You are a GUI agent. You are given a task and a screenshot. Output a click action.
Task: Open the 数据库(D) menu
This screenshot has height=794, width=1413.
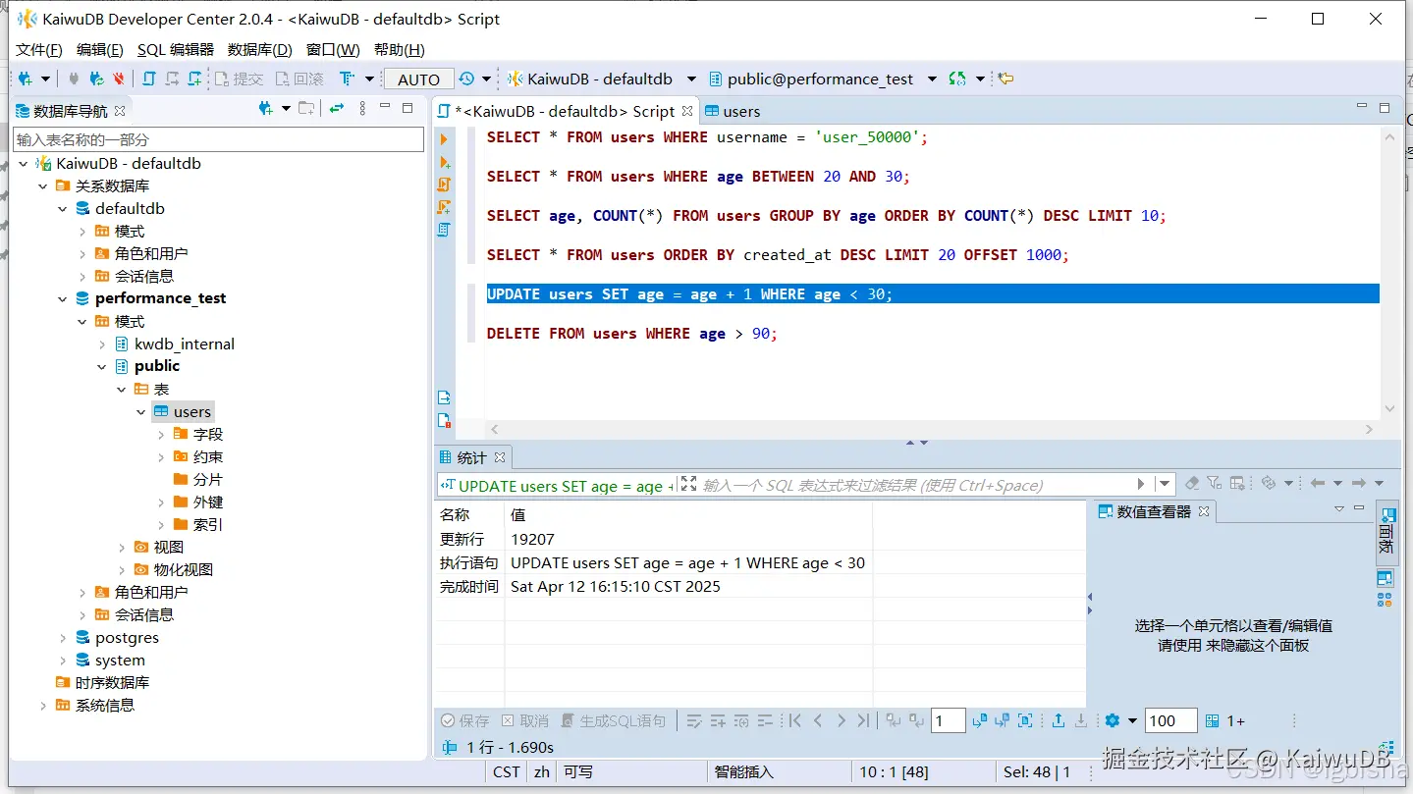pos(259,49)
